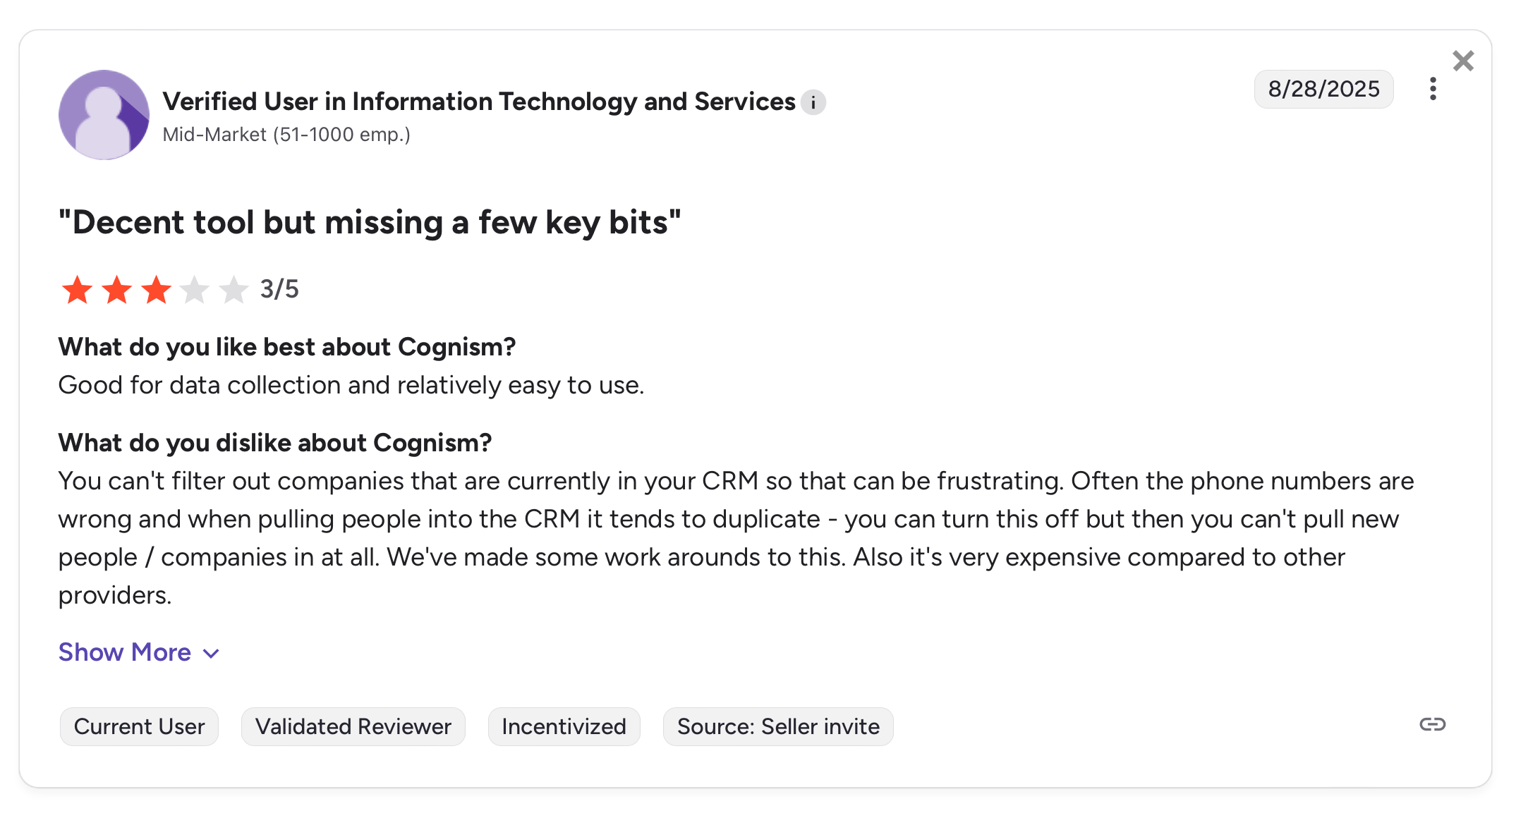Click the first orange rating star
Viewport: 1528px width, 818px height.
tap(77, 290)
